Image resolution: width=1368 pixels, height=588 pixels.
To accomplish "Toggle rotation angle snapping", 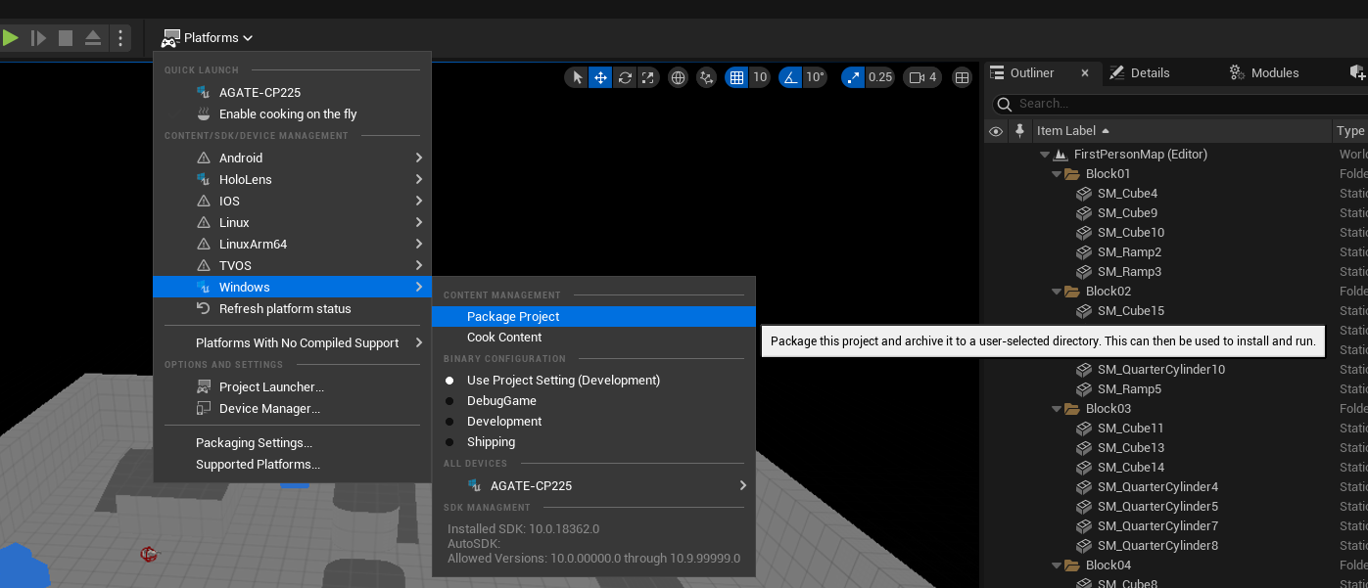I will (x=790, y=77).
